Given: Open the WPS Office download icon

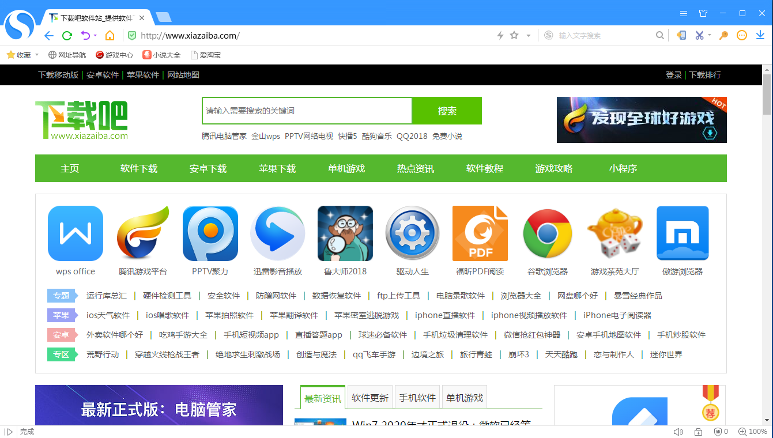Looking at the screenshot, I should click(75, 233).
